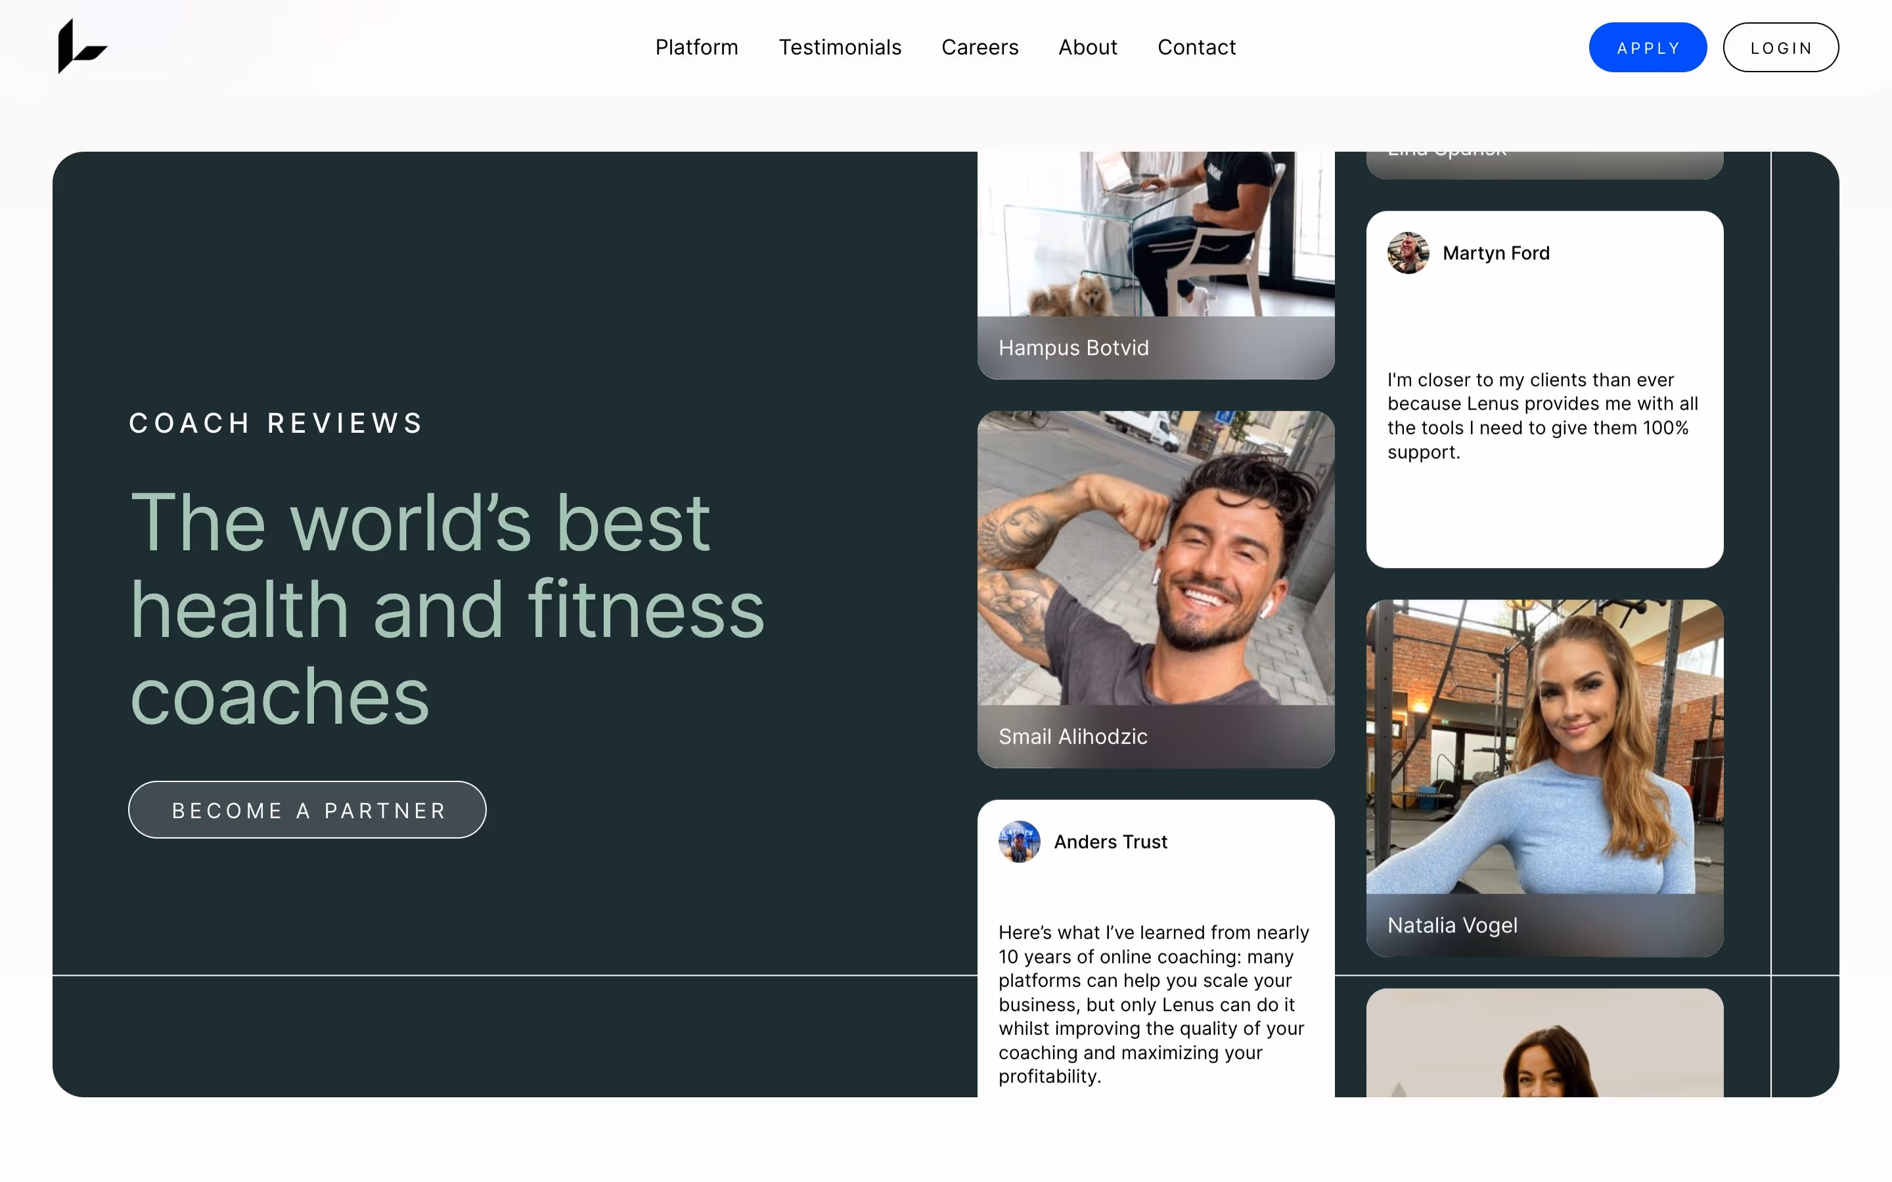This screenshot has height=1182, width=1892.
Task: Select About in the top navigation
Action: click(x=1087, y=48)
